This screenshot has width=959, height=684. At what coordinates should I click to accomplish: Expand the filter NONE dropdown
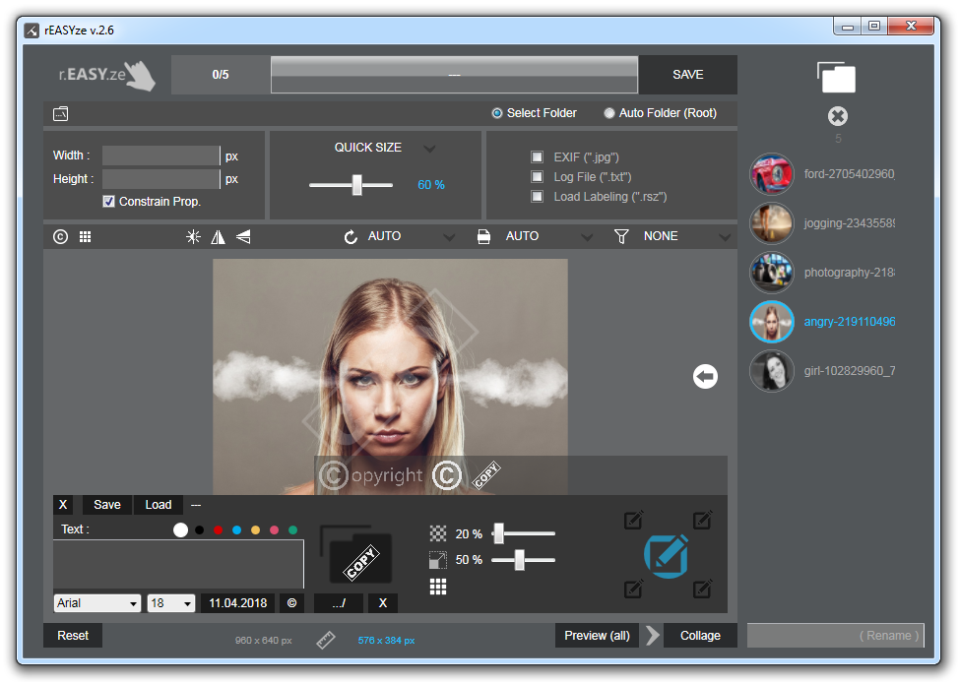coord(725,237)
